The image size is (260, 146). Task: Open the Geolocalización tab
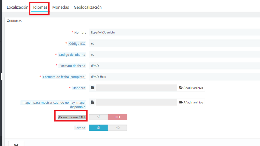[88, 7]
